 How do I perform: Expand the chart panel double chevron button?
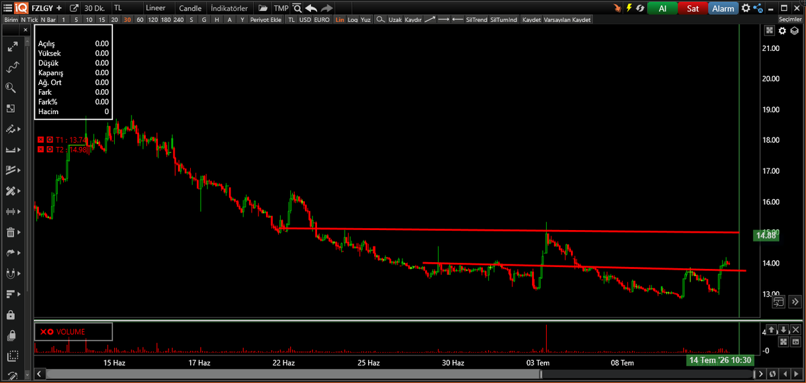(x=795, y=302)
